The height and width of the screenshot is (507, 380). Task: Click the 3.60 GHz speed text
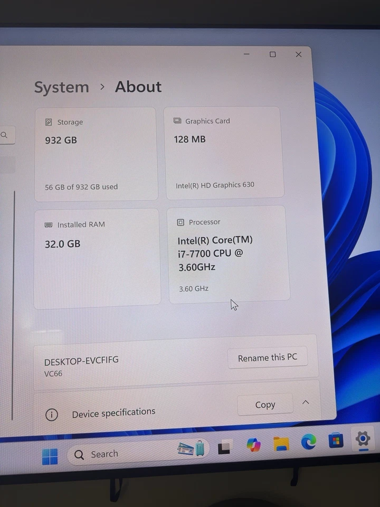pos(194,289)
